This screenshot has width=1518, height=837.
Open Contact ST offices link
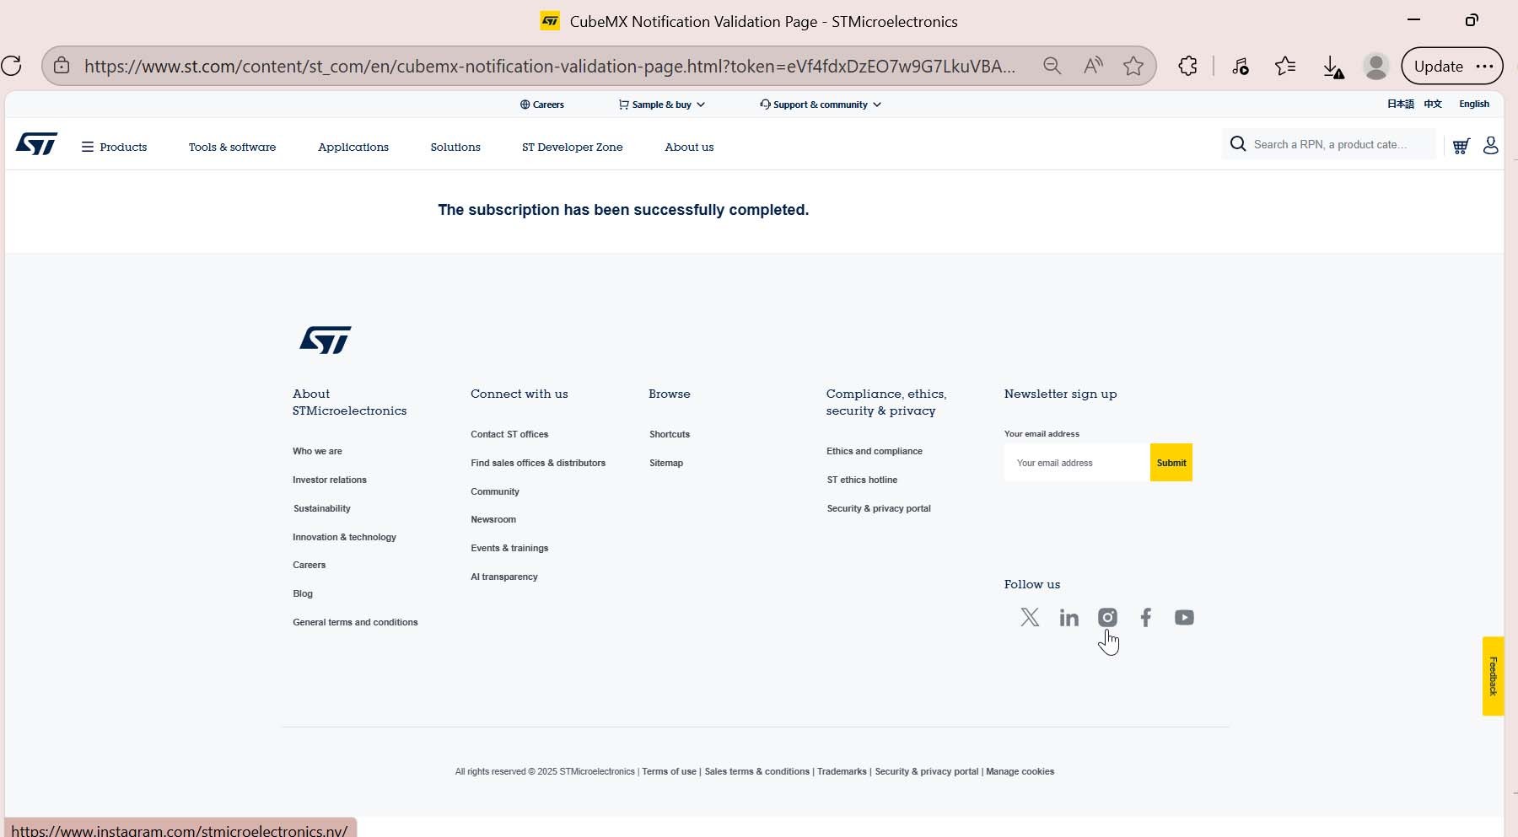(x=509, y=434)
